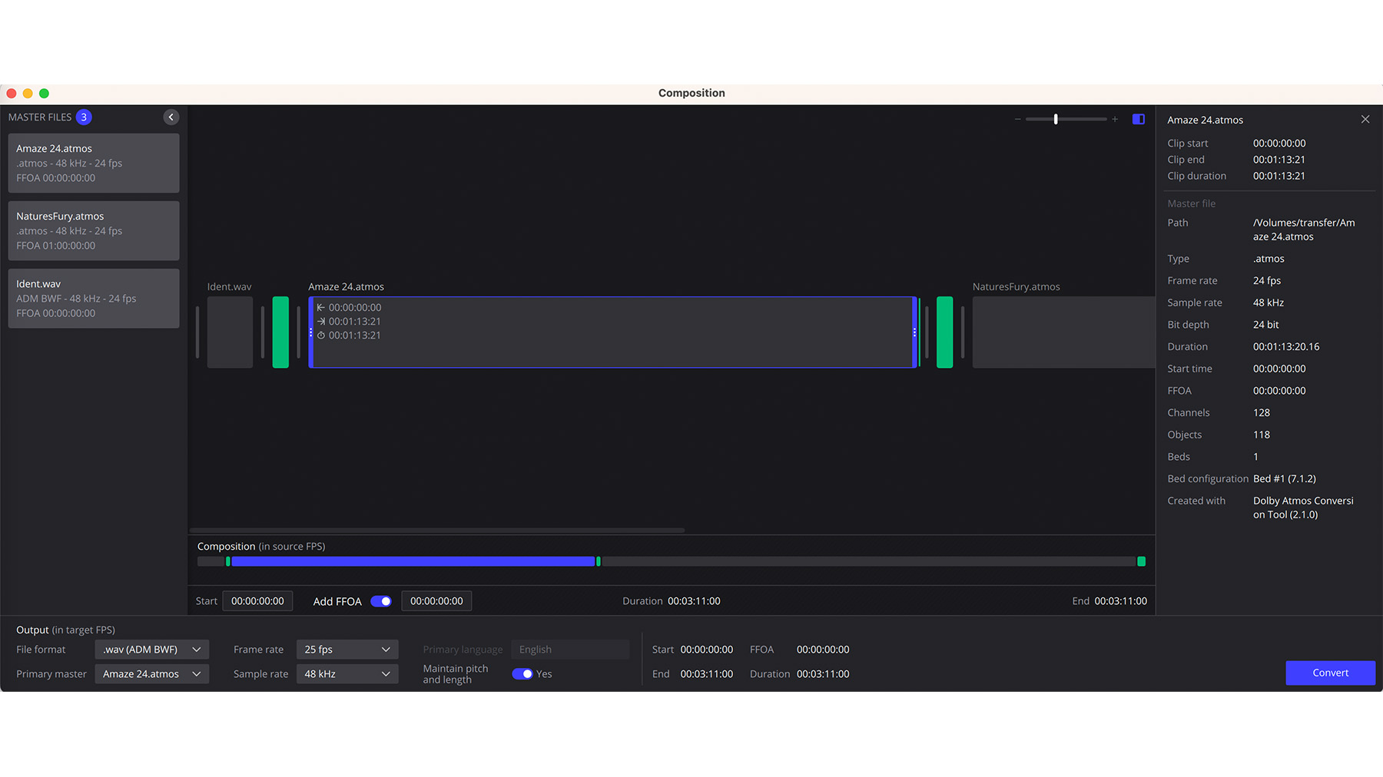Open the Frame rate dropdown set to 25 fps
Image resolution: width=1383 pixels, height=777 pixels.
347,649
